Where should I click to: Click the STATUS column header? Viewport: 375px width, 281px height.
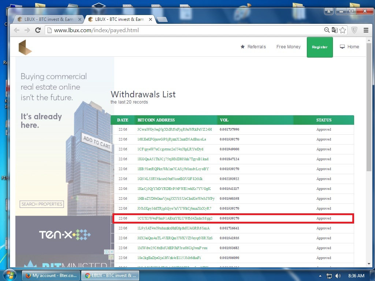[x=324, y=120]
